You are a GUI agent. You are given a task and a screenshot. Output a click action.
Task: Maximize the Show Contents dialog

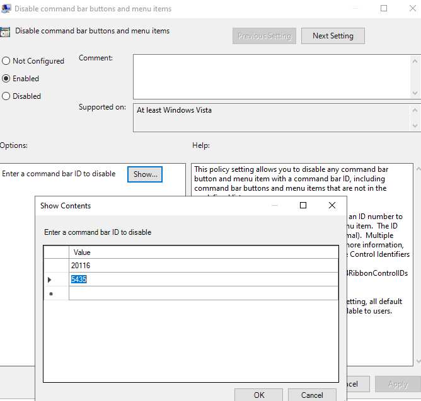[303, 205]
